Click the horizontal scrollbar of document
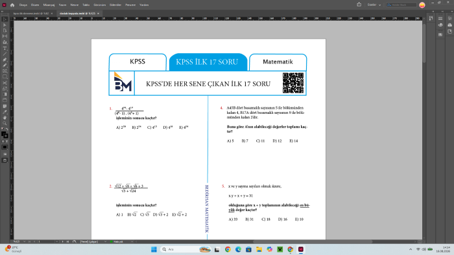 pyautogui.click(x=313, y=241)
